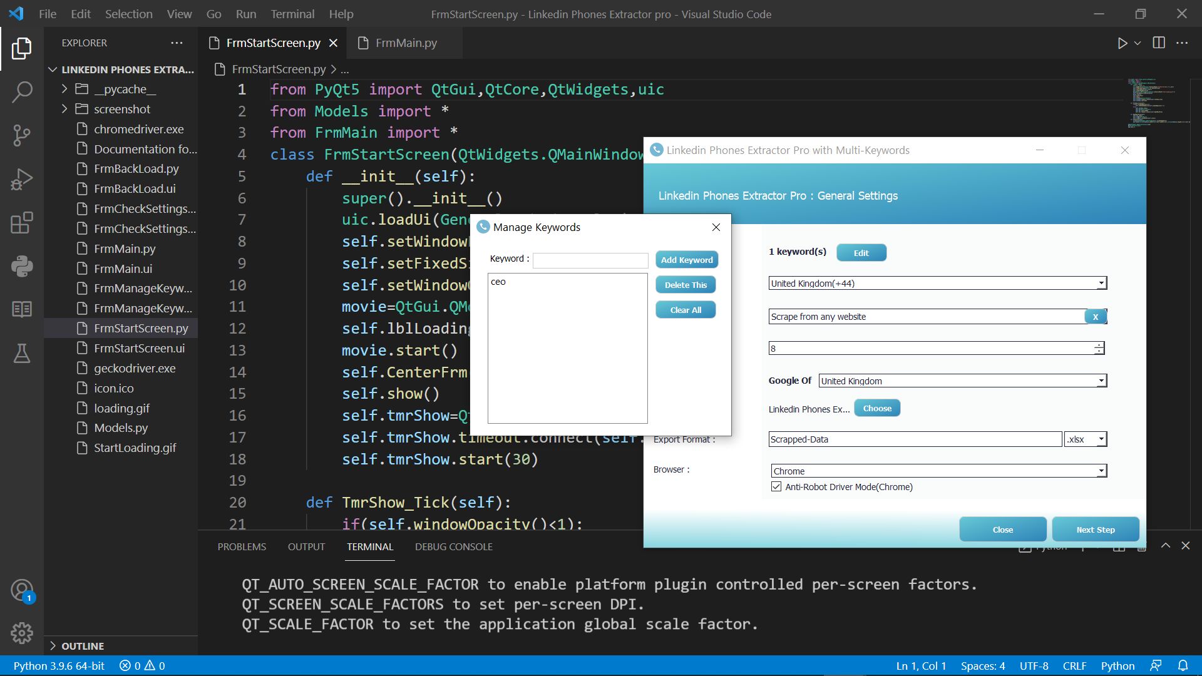This screenshot has height=676, width=1202.
Task: Maximize the terminal panel size
Action: pos(1166,546)
